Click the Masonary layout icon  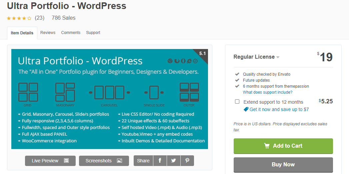[x=65, y=92]
